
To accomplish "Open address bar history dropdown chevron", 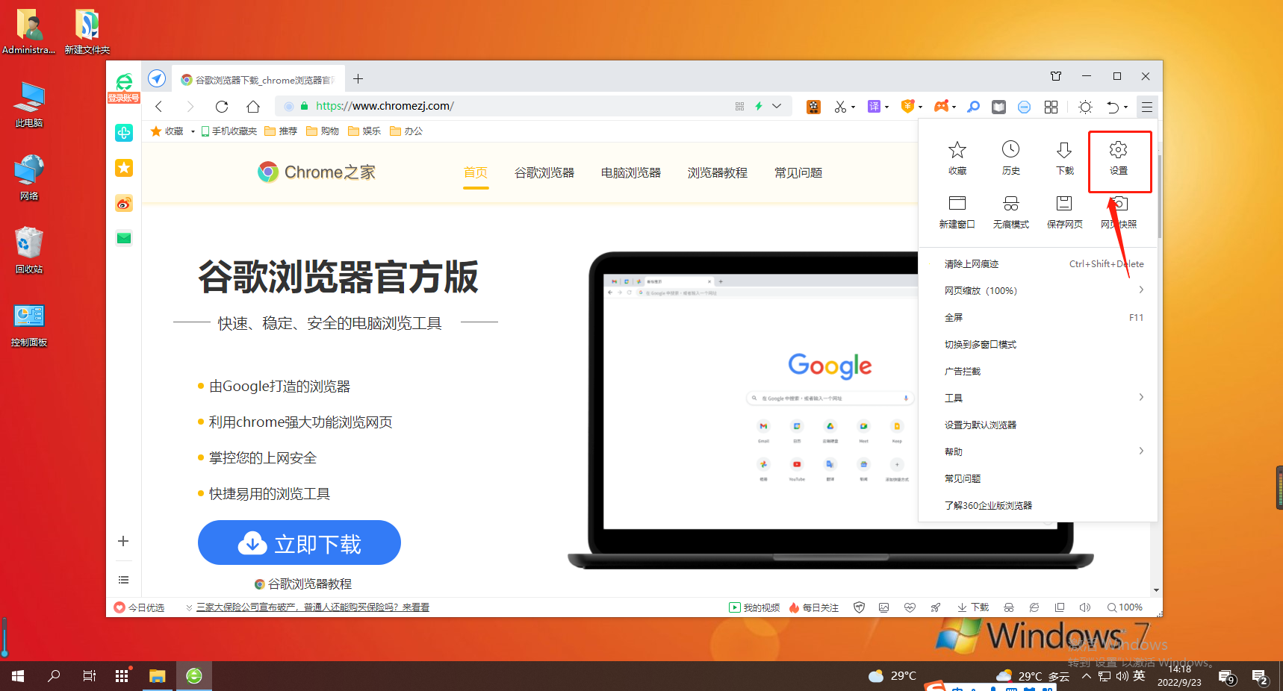I will point(777,106).
